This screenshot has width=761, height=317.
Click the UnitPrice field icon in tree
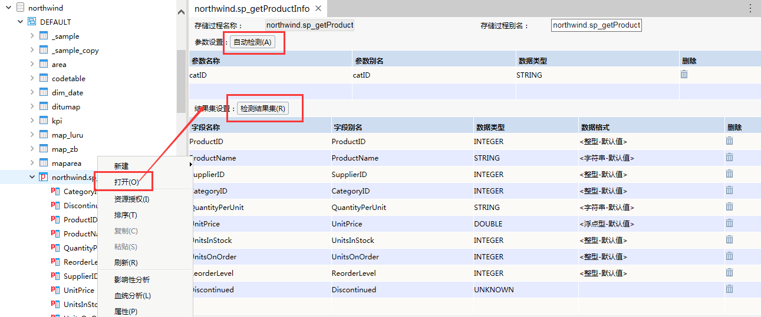tap(55, 290)
